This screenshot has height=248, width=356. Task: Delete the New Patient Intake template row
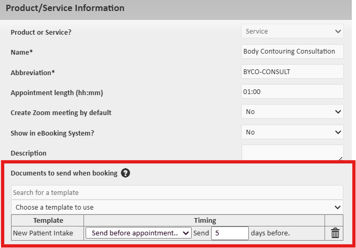click(x=335, y=233)
